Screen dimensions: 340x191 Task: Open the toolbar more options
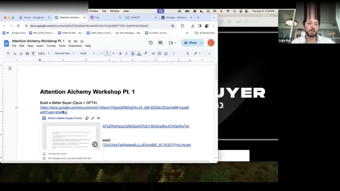pyautogui.click(x=174, y=53)
